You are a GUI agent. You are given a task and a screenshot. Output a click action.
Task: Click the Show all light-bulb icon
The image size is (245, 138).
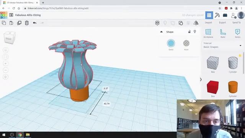(x=165, y=23)
